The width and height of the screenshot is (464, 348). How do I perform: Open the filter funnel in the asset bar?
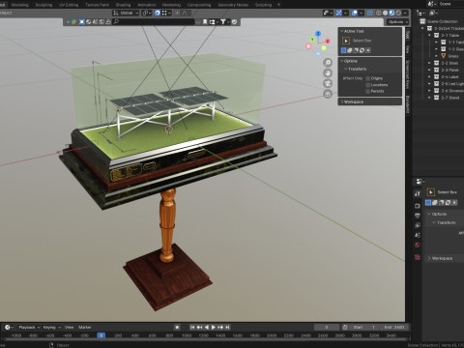[x=223, y=21]
